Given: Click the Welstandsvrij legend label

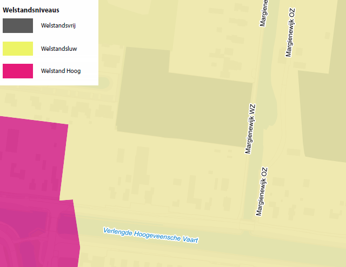Looking at the screenshot, I should (58, 25).
